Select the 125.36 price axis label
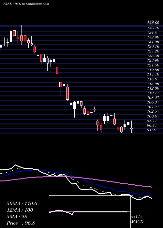 (x=153, y=56)
